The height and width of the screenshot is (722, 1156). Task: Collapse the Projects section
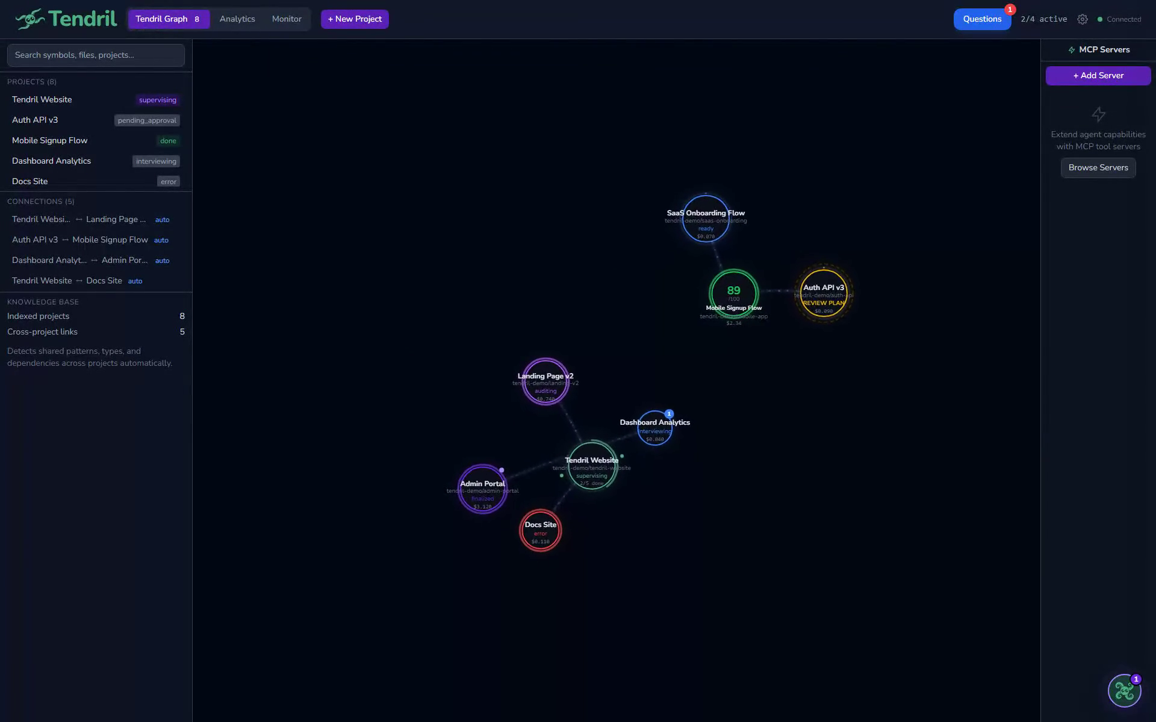click(x=32, y=82)
